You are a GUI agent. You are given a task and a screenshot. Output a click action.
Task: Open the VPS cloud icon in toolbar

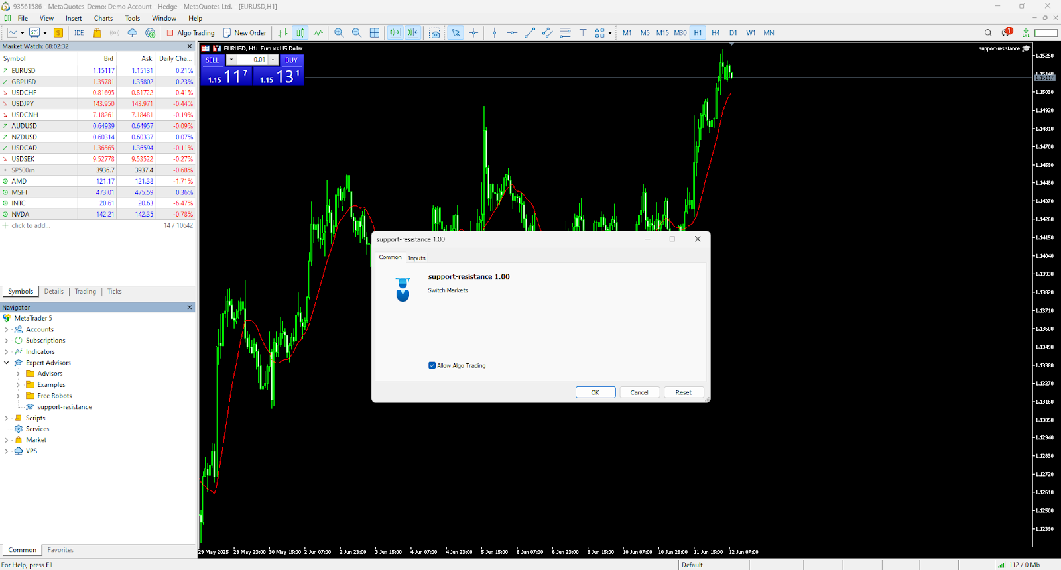click(133, 33)
